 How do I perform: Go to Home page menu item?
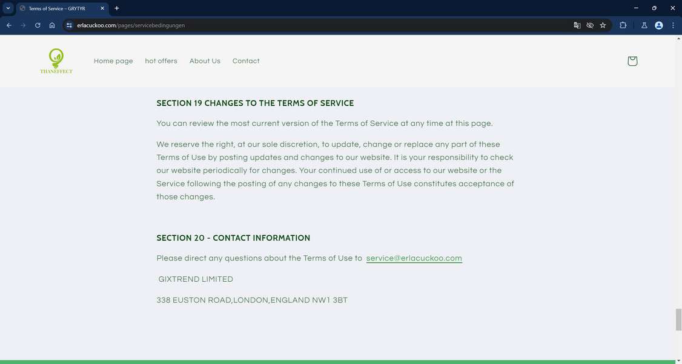(x=113, y=61)
